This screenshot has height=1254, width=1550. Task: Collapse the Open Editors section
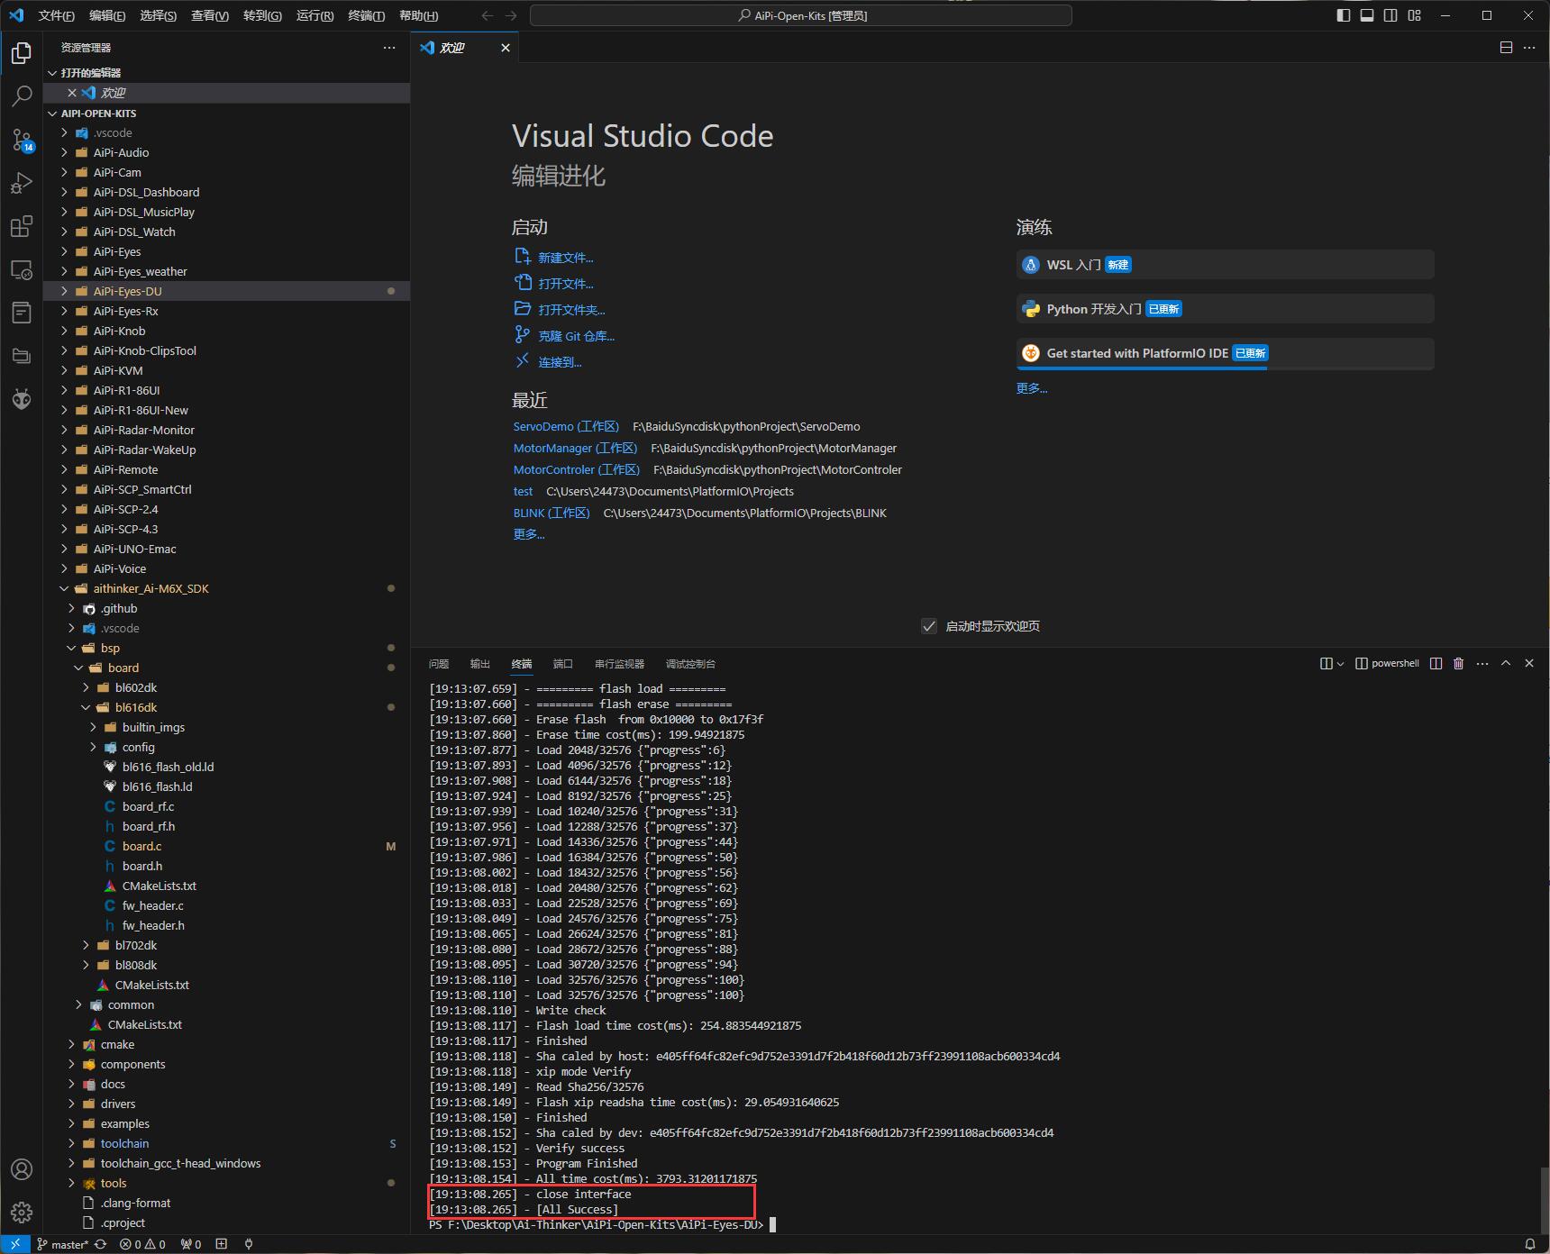(53, 73)
